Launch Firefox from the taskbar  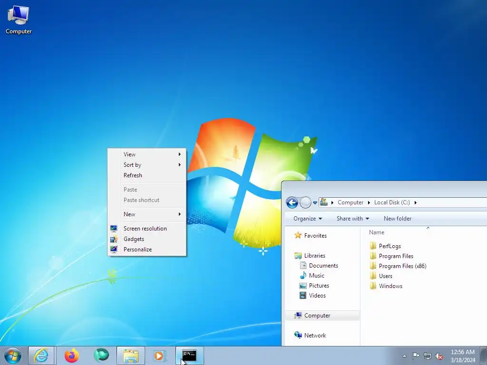point(71,355)
